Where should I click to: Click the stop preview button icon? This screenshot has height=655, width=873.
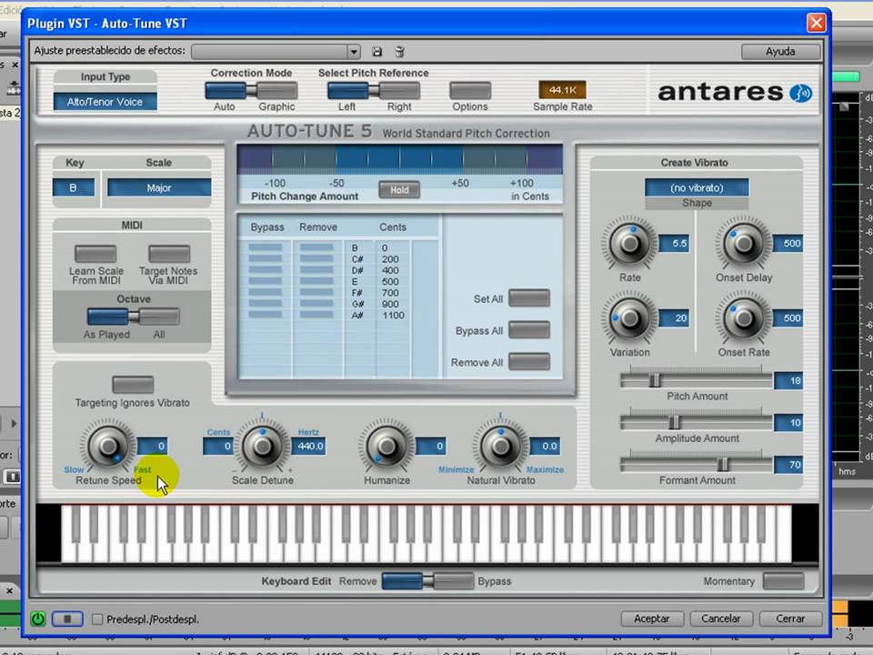coord(67,619)
